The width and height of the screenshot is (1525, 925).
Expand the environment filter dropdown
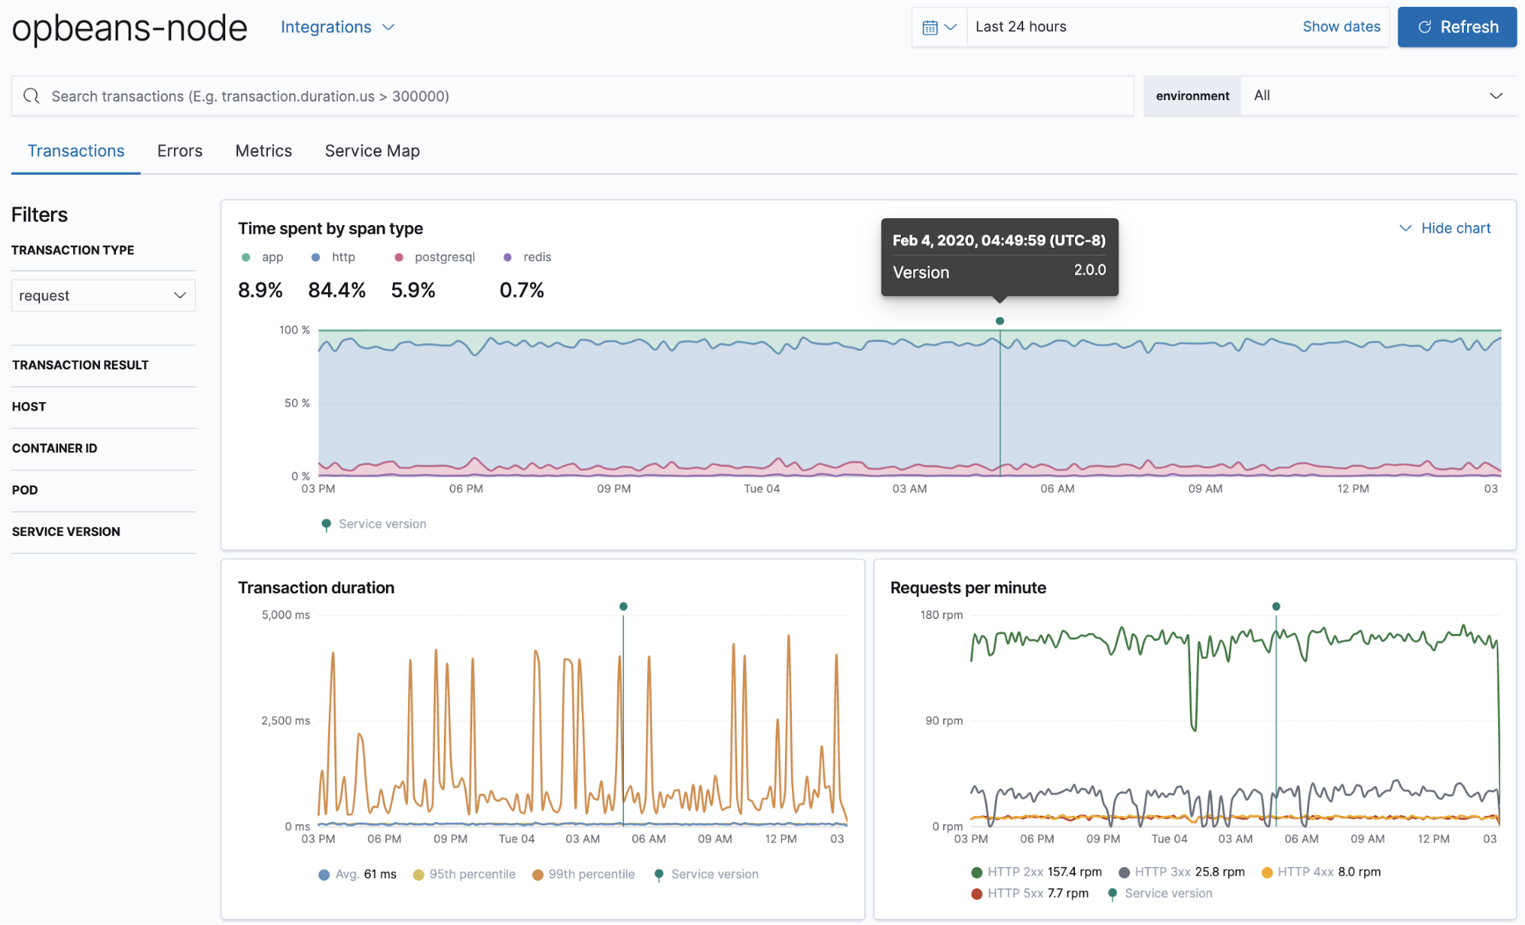pos(1495,96)
